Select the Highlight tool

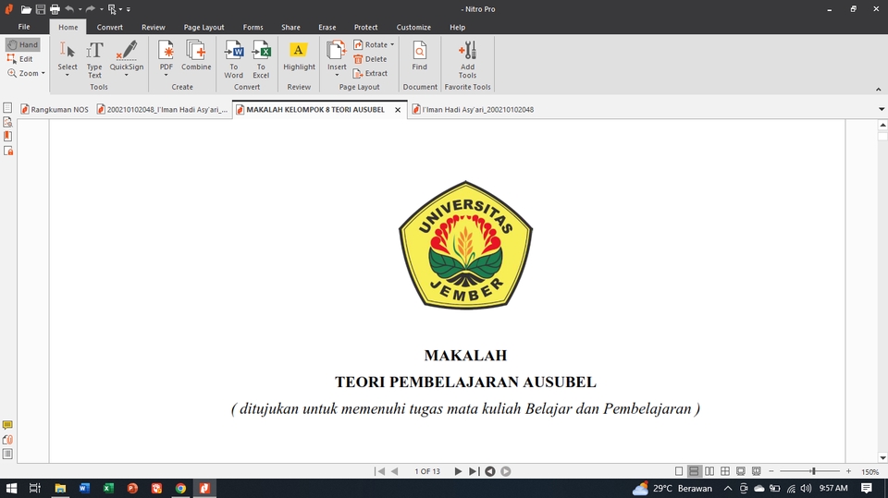click(299, 55)
